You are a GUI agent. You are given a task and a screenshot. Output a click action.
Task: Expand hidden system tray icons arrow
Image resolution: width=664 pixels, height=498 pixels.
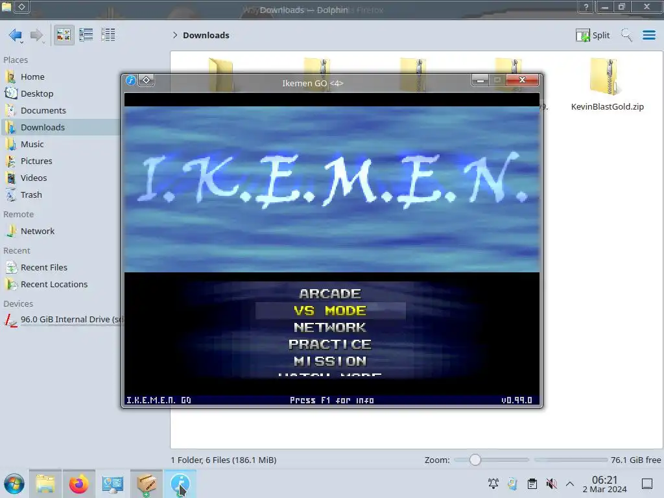[570, 484]
